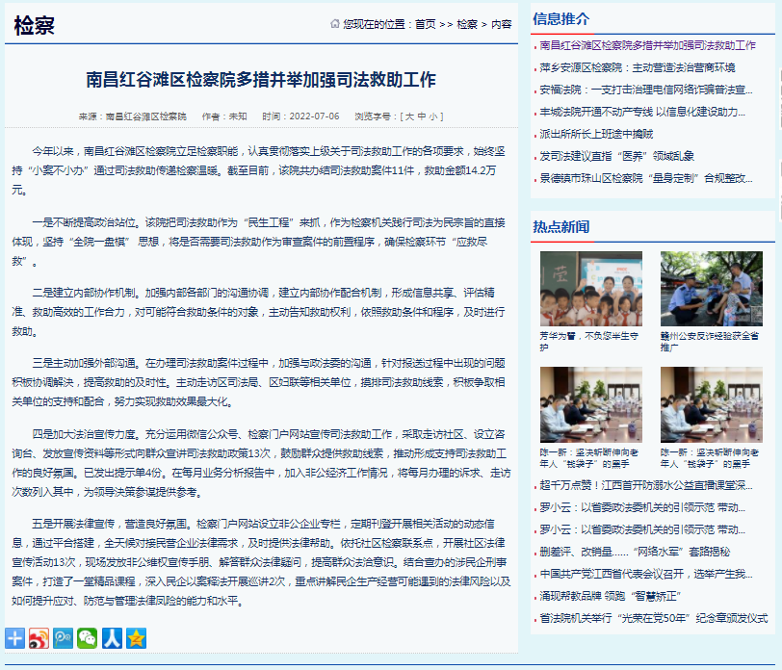Screen dimensions: 782x670
Task: Click the paragraph starting 四是加大法治宣传力度
Action: (x=261, y=463)
